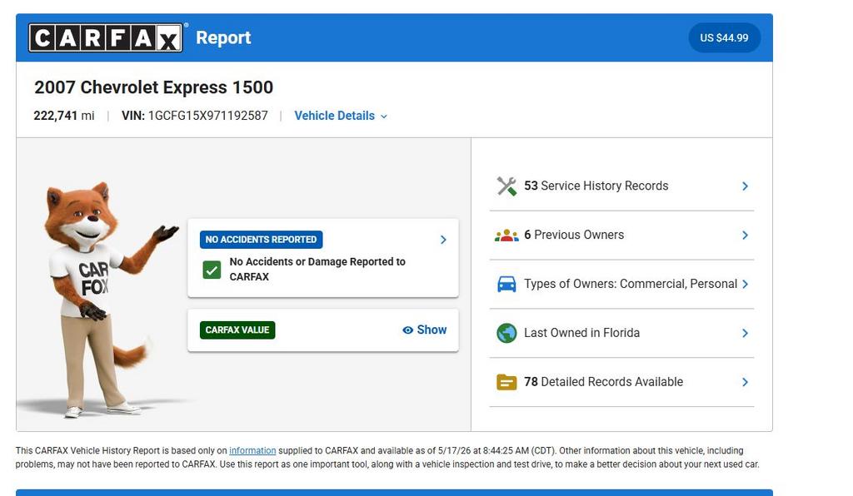The height and width of the screenshot is (496, 853).
Task: Click Types of Owners: Commercial, Personal text
Action: coord(631,284)
